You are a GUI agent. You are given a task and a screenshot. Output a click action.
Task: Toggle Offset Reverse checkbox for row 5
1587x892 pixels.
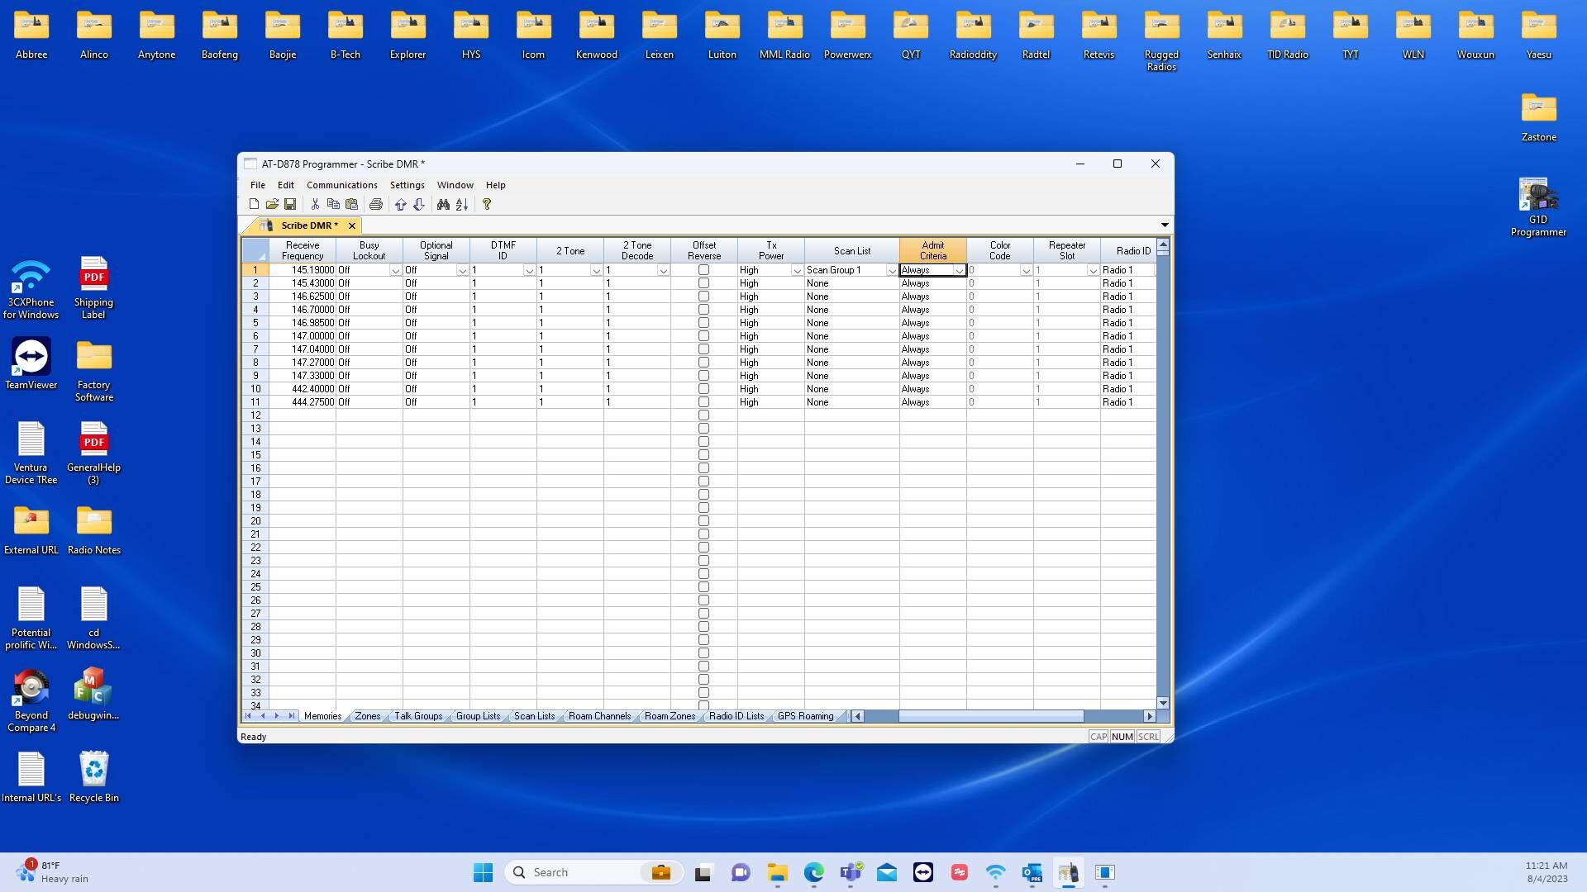[703, 323]
